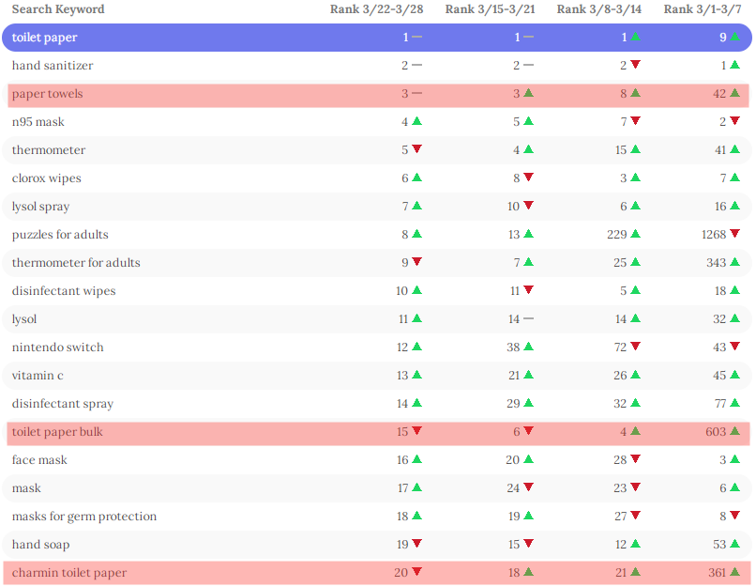Screen dimensions: 756x587
Task: Click the Rank 3/22-3/28 column header
Action: (x=376, y=9)
